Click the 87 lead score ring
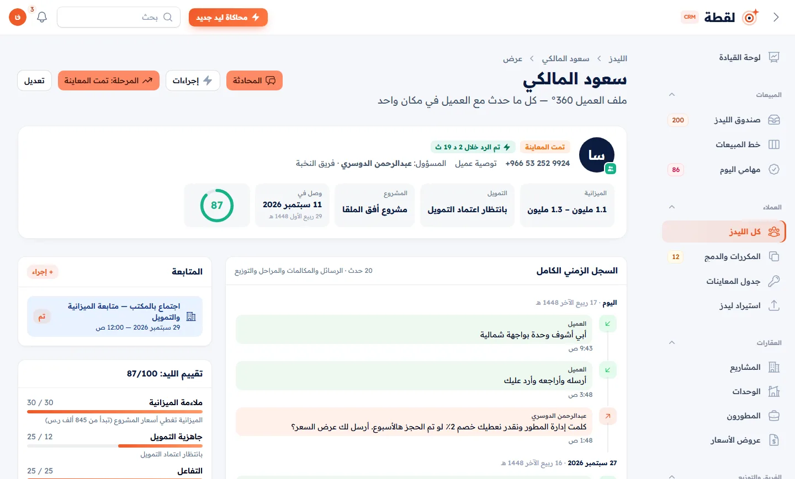 pyautogui.click(x=217, y=205)
